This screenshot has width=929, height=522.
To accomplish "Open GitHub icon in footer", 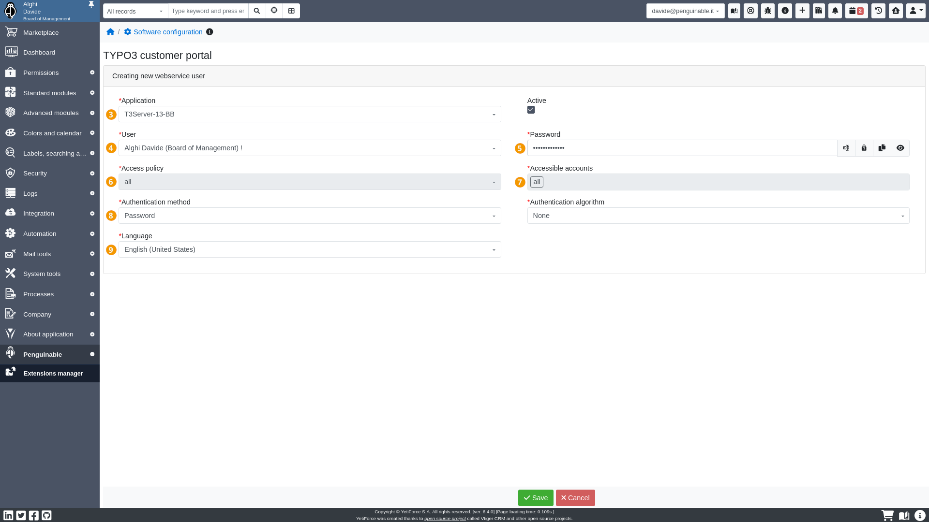I will tap(46, 515).
